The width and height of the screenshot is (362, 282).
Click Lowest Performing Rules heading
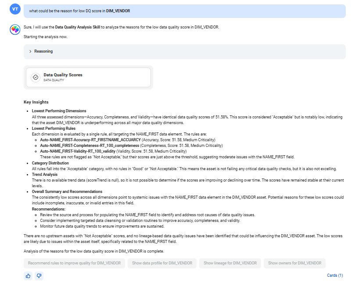point(54,129)
